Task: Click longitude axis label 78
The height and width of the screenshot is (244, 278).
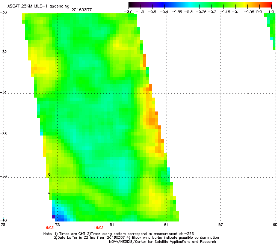Action: pyautogui.click(x=57, y=225)
